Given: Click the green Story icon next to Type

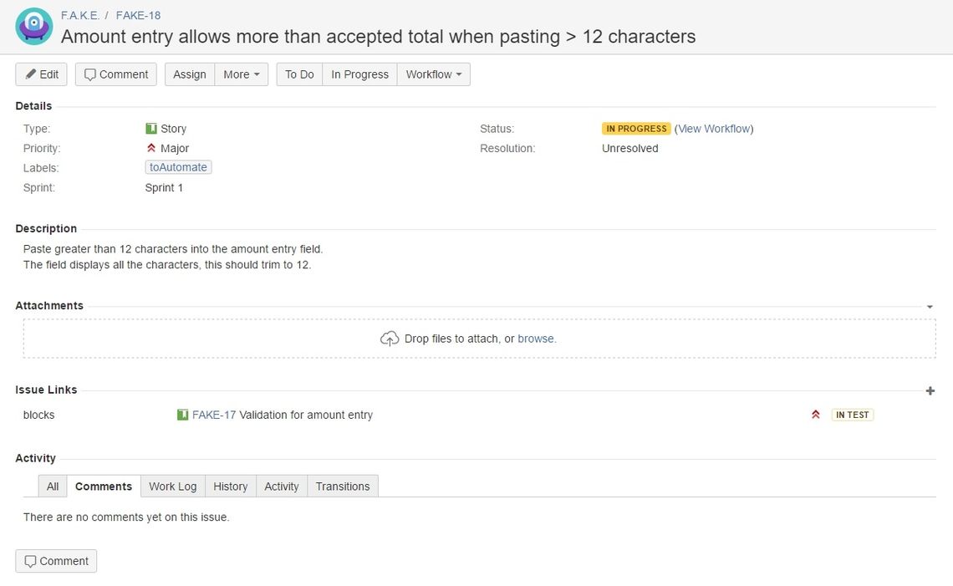Looking at the screenshot, I should point(151,128).
